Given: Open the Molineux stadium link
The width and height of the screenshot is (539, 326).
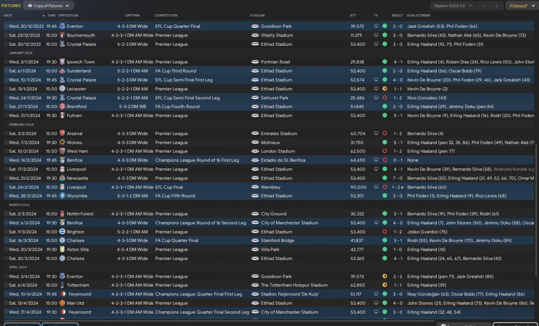Looking at the screenshot, I should point(270,142).
